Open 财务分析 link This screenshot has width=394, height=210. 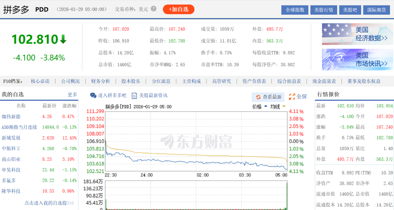tap(101, 81)
